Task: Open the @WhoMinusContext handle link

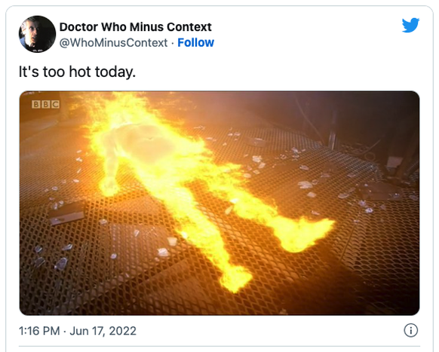Action: [113, 43]
